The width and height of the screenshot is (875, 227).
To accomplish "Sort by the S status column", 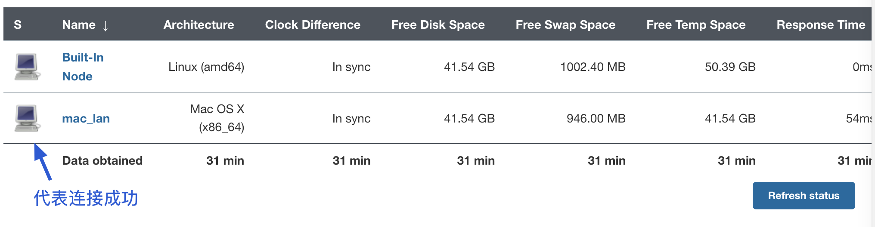I will point(18,25).
